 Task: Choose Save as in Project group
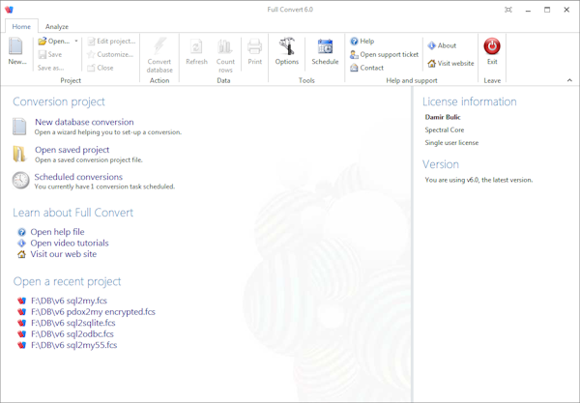(50, 68)
